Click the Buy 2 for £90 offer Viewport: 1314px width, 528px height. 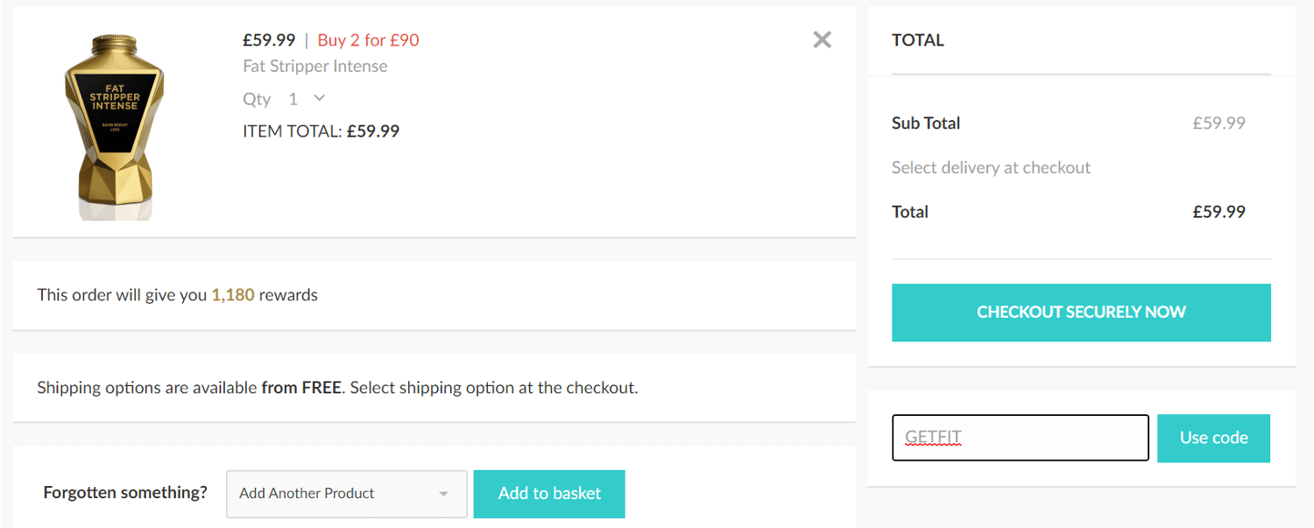click(x=368, y=40)
